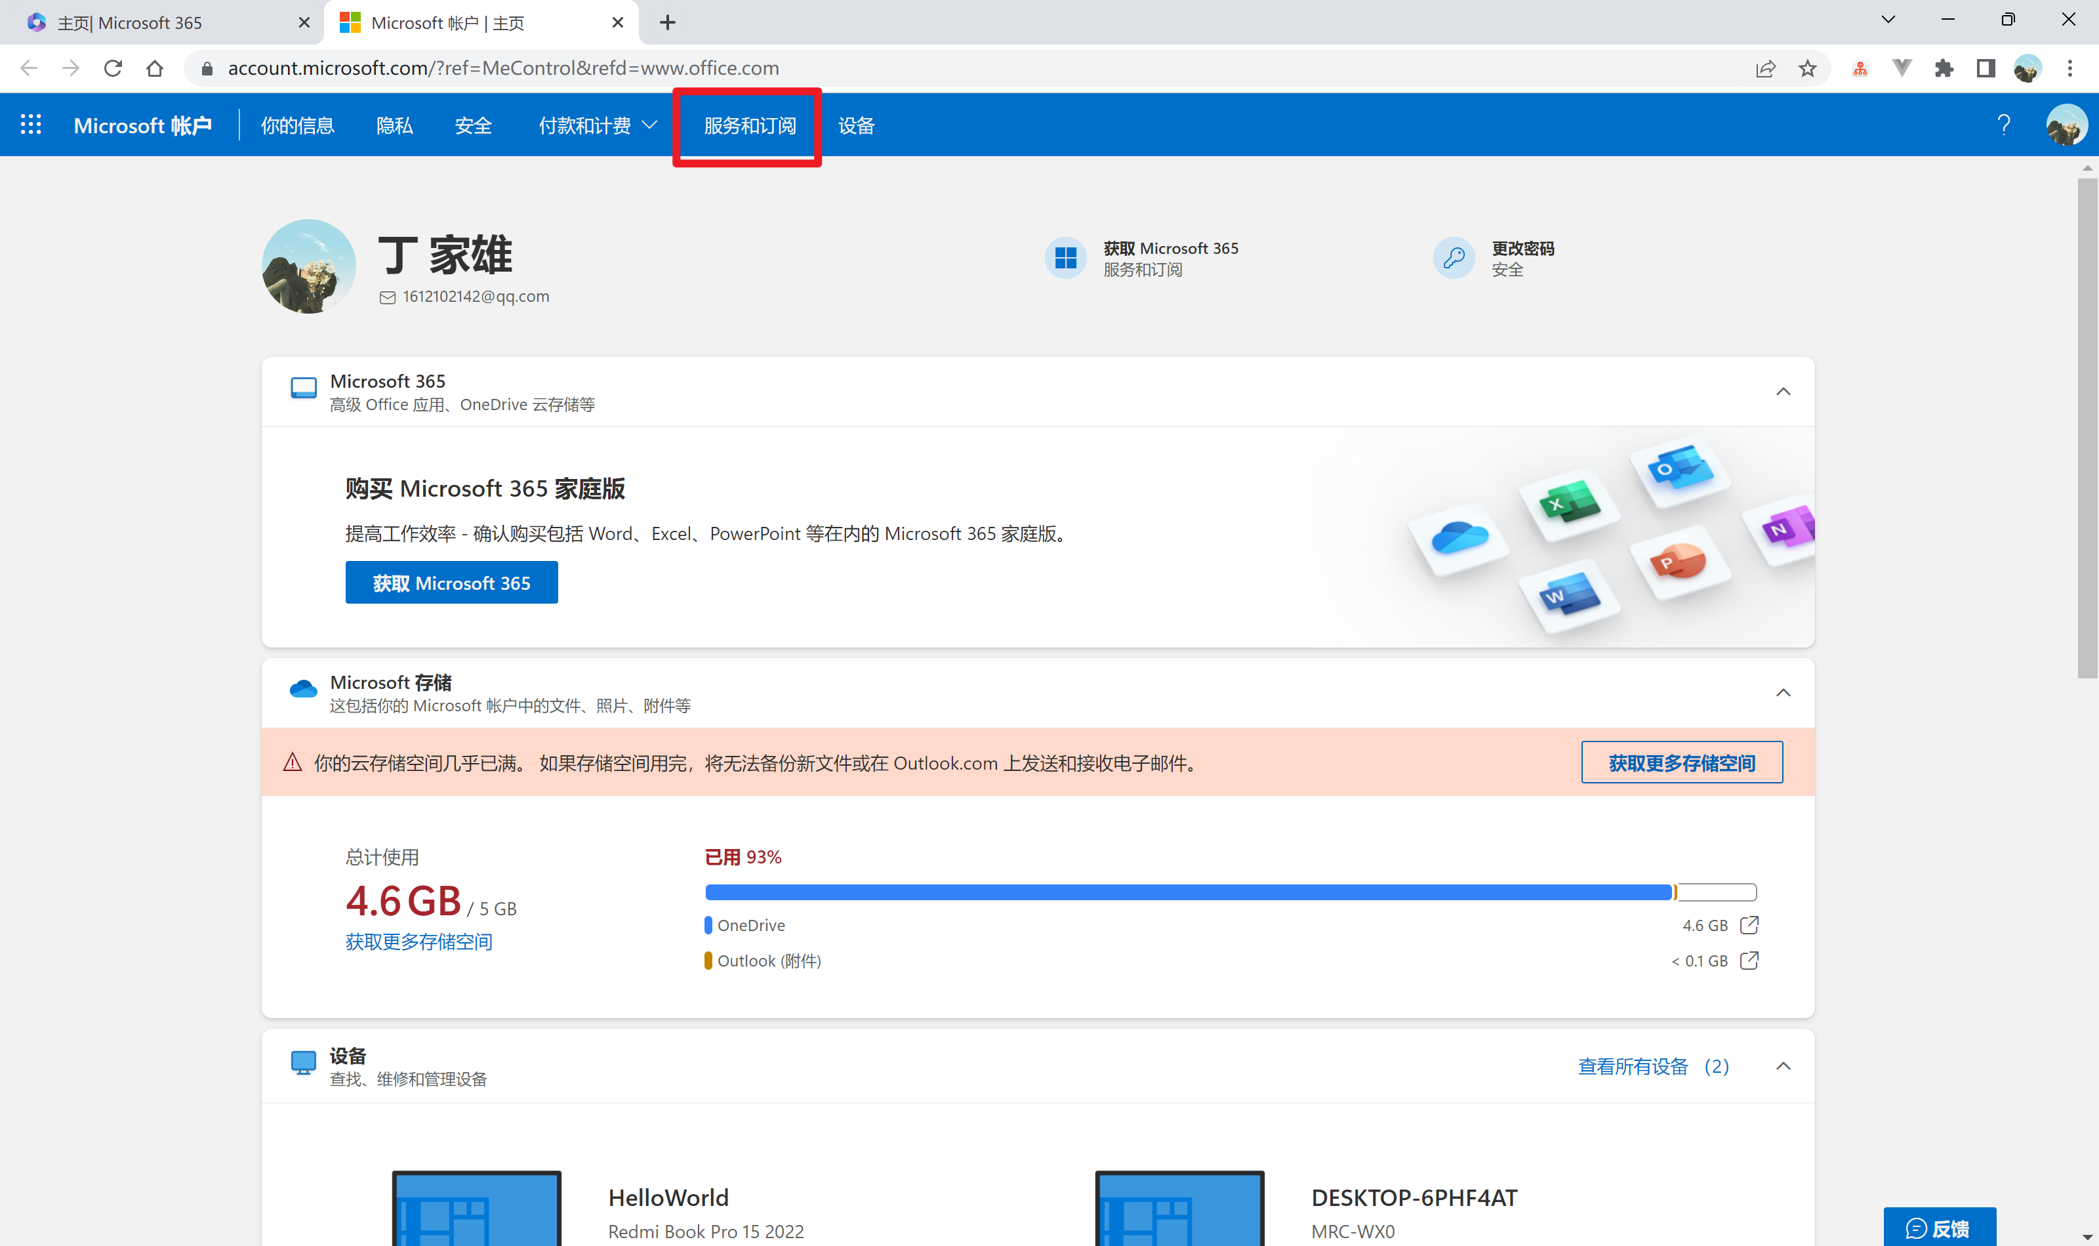Open the red extension icon in toolbar

click(1860, 68)
